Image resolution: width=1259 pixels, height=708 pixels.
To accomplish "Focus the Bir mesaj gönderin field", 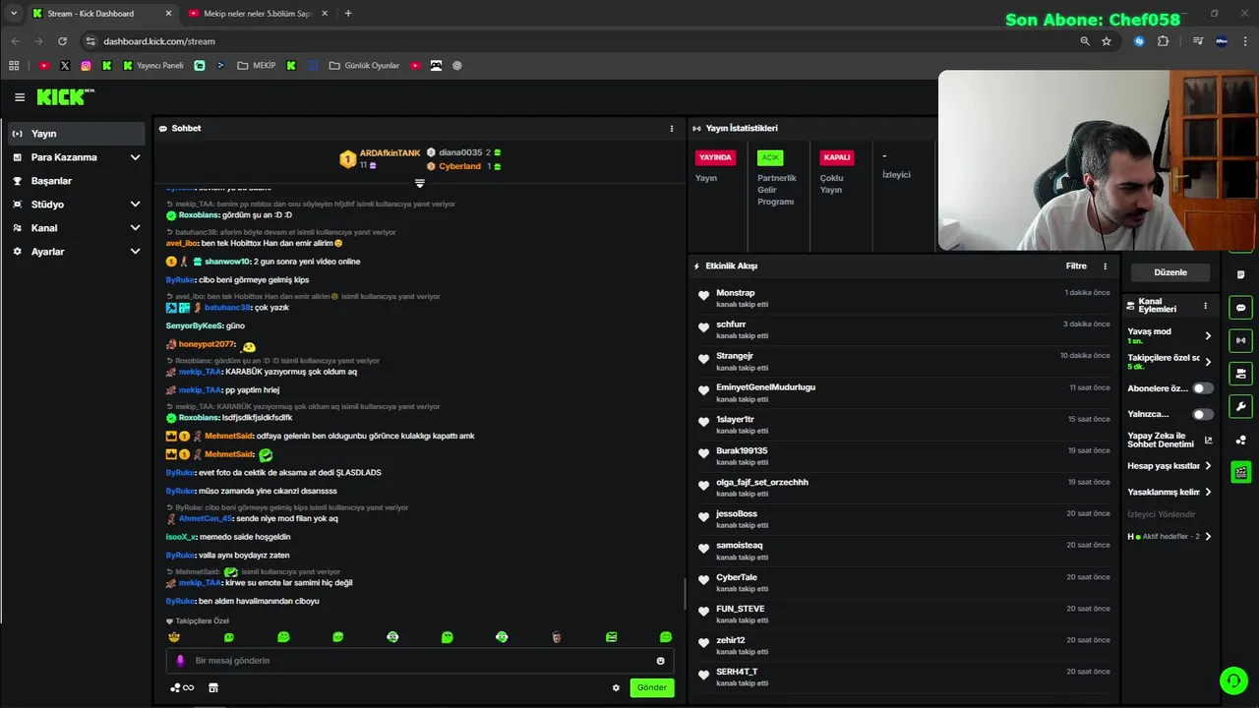I will coord(420,661).
